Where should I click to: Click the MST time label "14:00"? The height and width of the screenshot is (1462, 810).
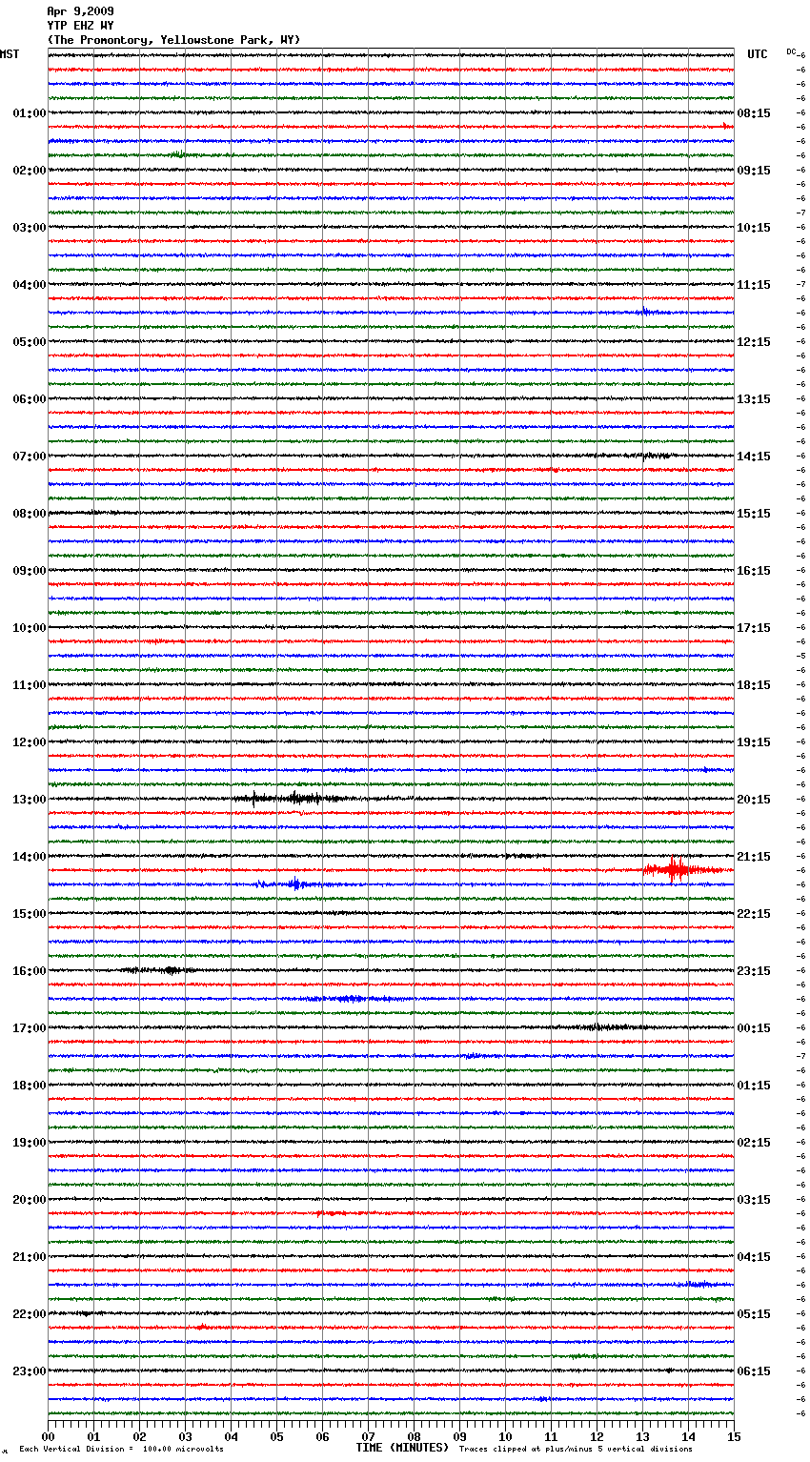[30, 857]
